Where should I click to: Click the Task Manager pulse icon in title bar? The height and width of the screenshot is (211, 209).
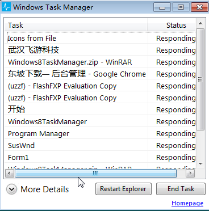[6, 7]
